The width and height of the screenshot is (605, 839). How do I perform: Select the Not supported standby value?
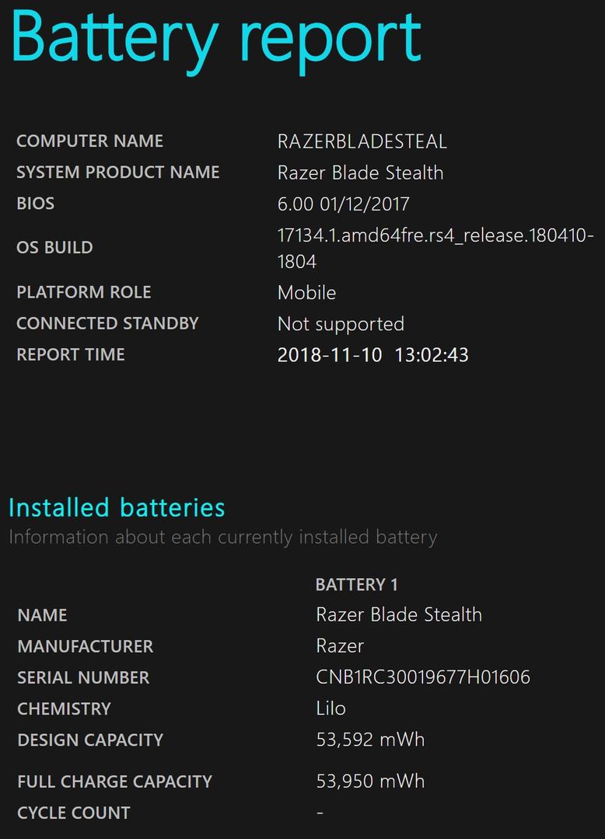pos(341,324)
